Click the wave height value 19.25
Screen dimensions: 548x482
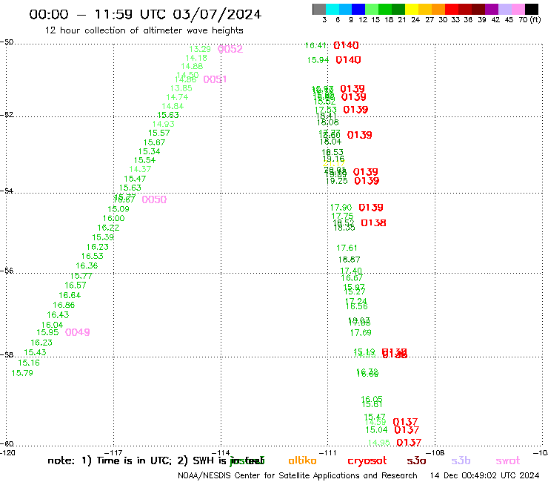(x=336, y=181)
